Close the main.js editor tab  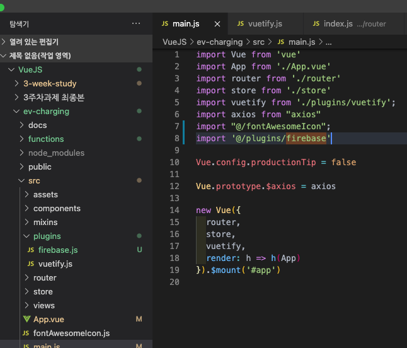tap(217, 24)
